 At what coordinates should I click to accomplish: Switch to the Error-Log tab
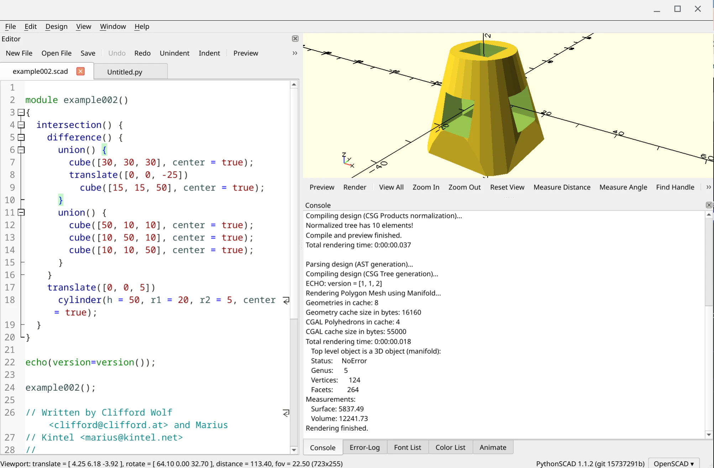click(364, 447)
